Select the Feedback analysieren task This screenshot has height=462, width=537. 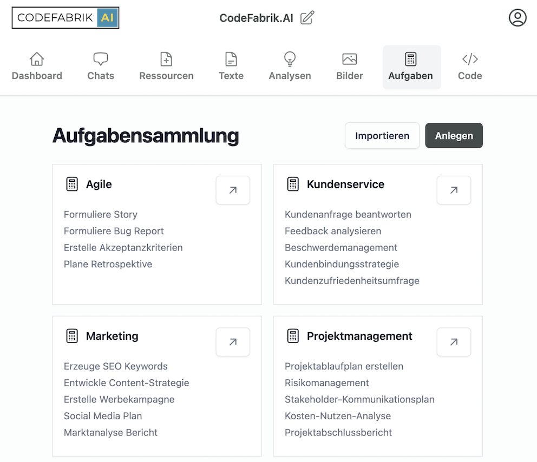(x=333, y=231)
